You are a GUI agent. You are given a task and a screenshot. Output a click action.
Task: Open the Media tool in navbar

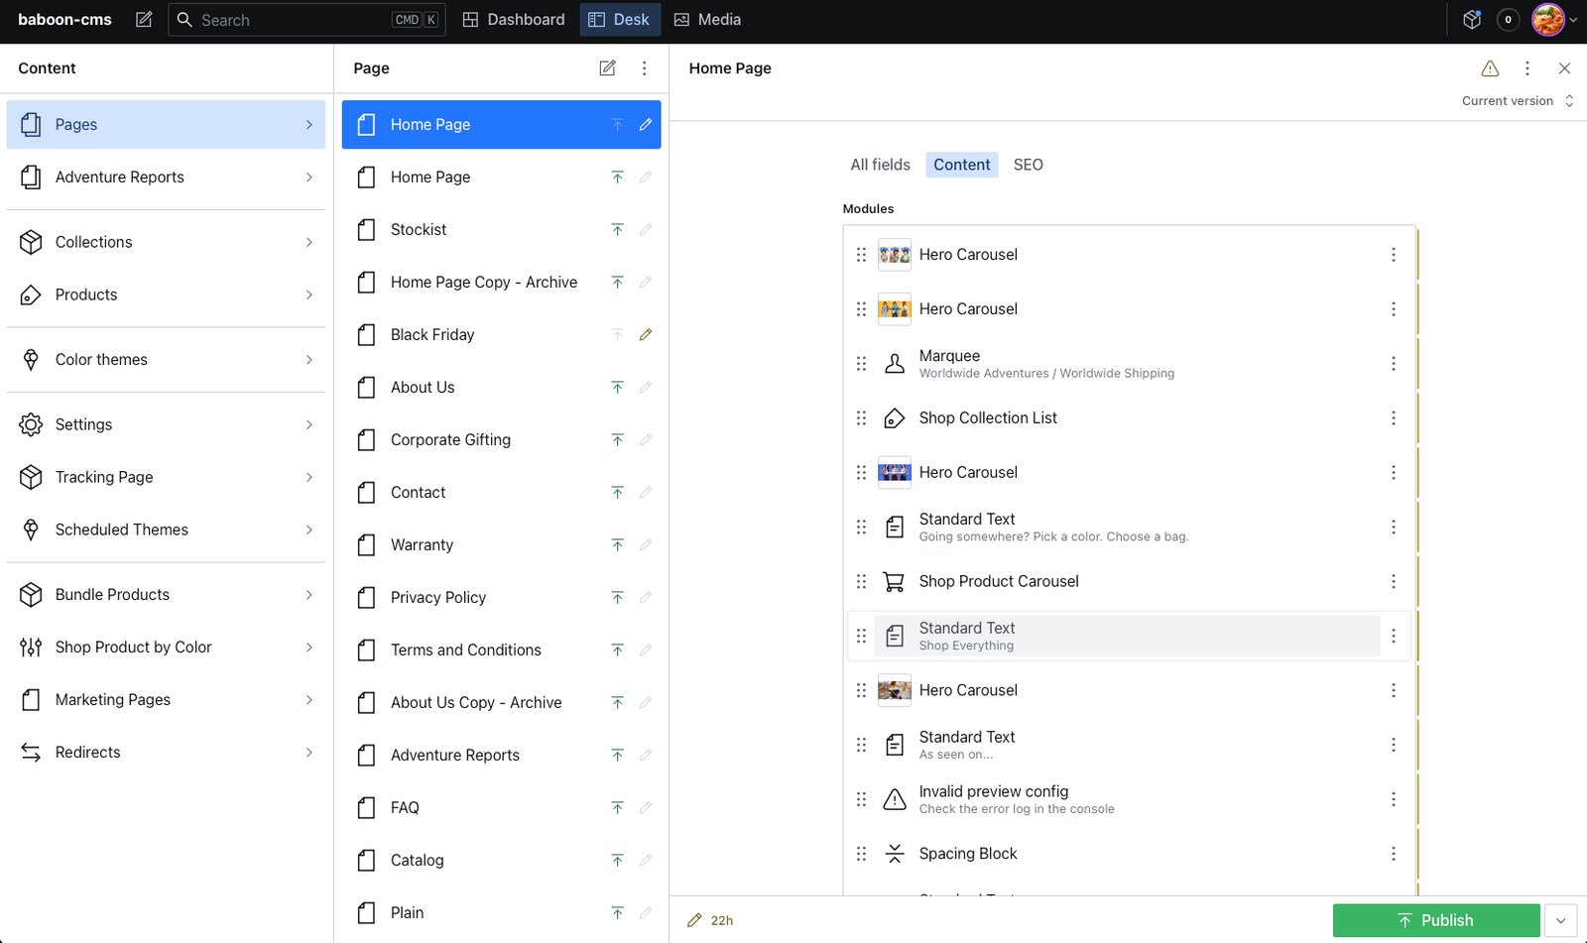coord(707,20)
